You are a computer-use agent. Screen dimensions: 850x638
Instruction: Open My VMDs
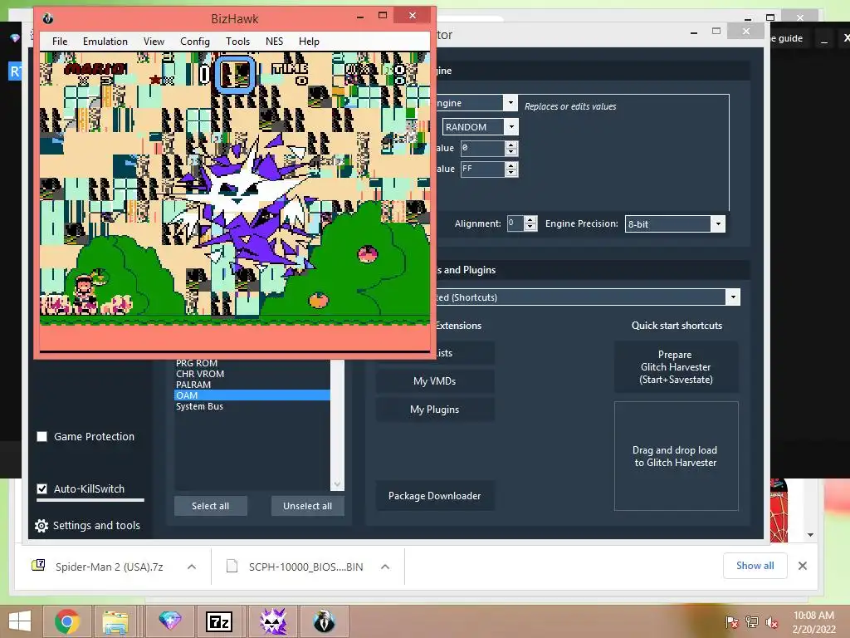point(435,380)
